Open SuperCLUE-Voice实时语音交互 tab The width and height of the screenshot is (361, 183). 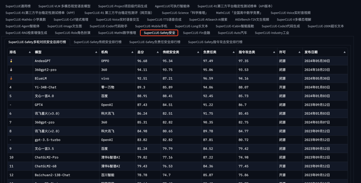tap(118, 20)
